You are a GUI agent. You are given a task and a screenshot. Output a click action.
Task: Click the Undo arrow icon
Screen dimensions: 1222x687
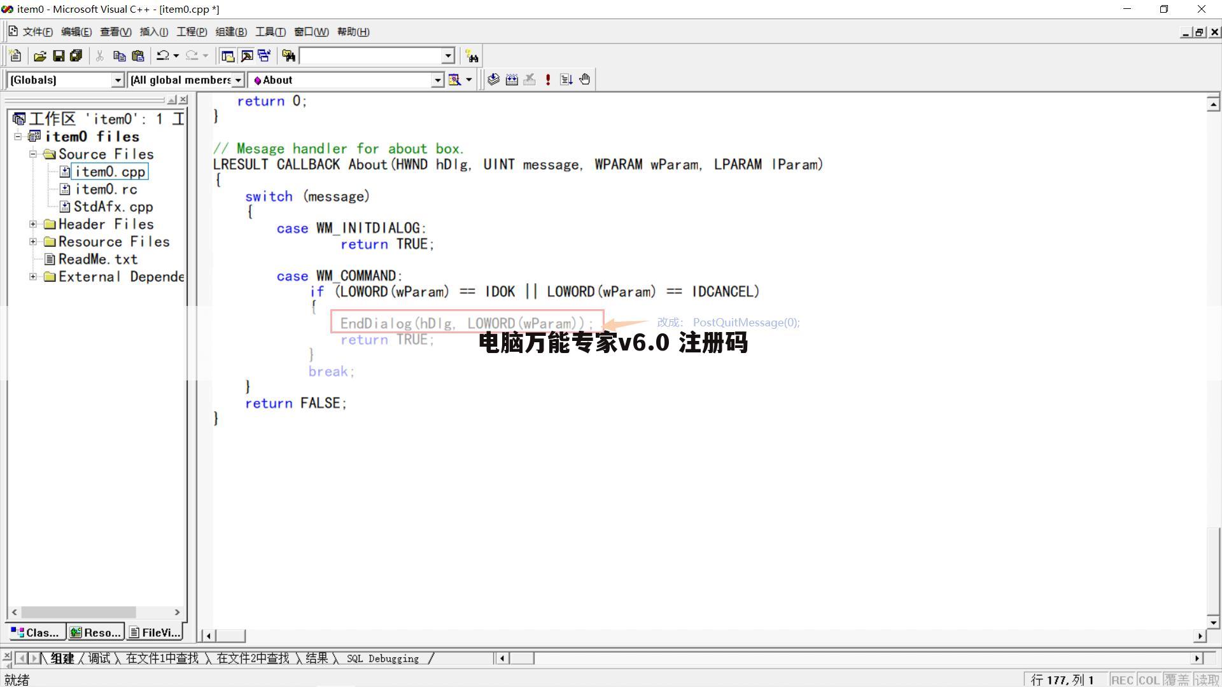pyautogui.click(x=163, y=56)
